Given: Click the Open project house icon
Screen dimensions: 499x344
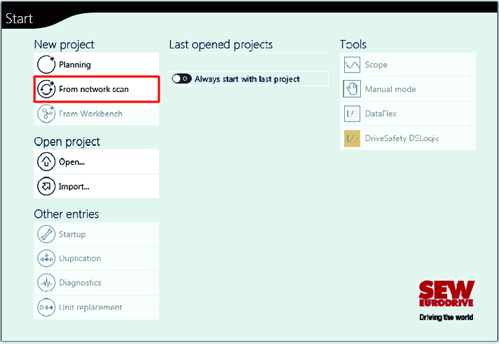Looking at the screenshot, I should point(46,162).
